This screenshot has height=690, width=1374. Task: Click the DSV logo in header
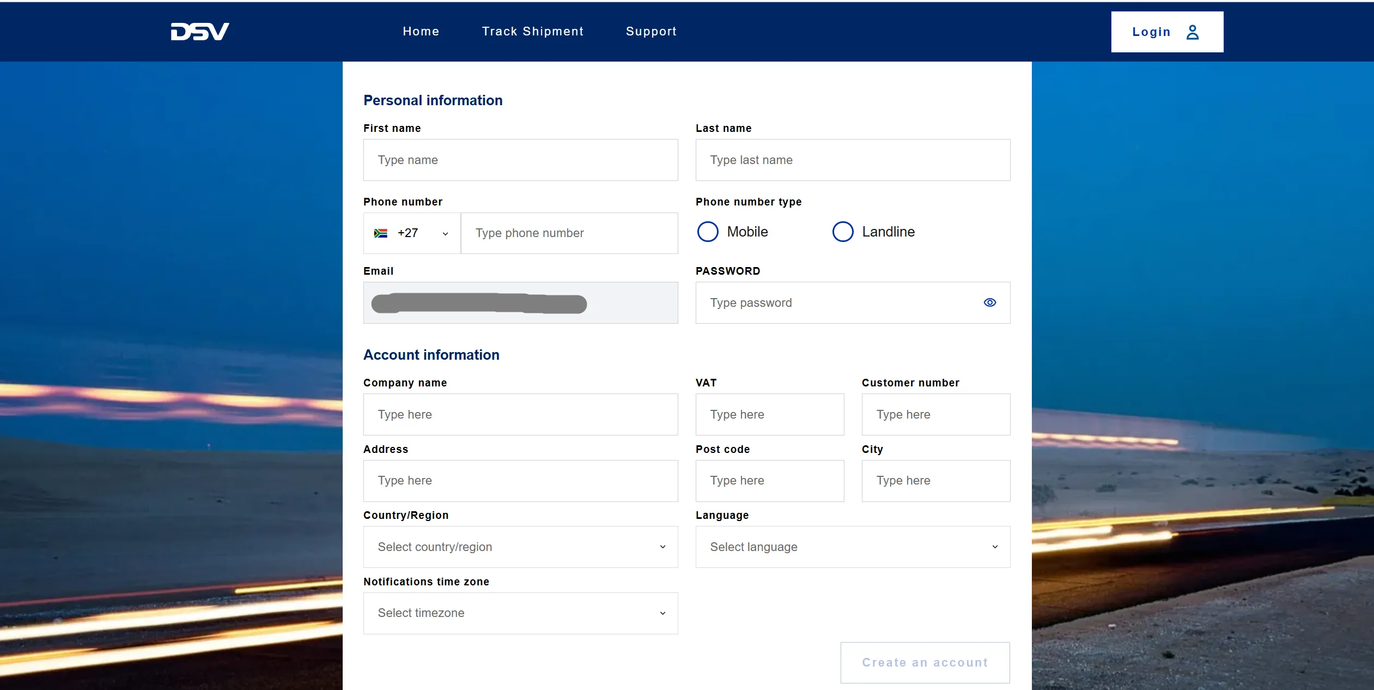point(199,32)
